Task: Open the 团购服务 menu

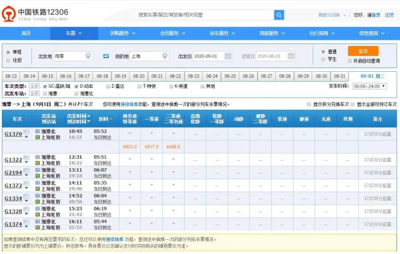Action: pos(122,33)
